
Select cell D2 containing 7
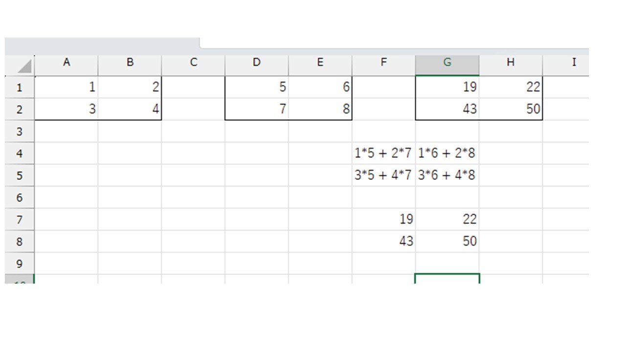click(x=257, y=109)
